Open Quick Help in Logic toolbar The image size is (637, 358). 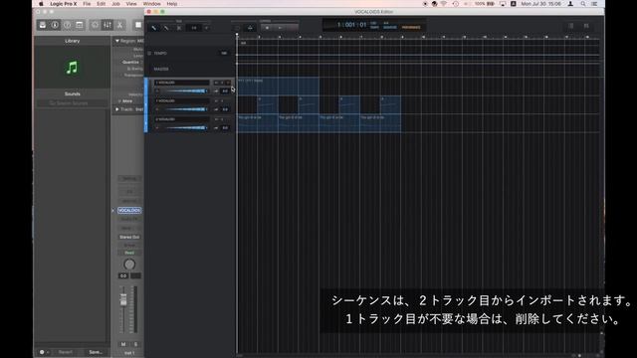(67, 25)
